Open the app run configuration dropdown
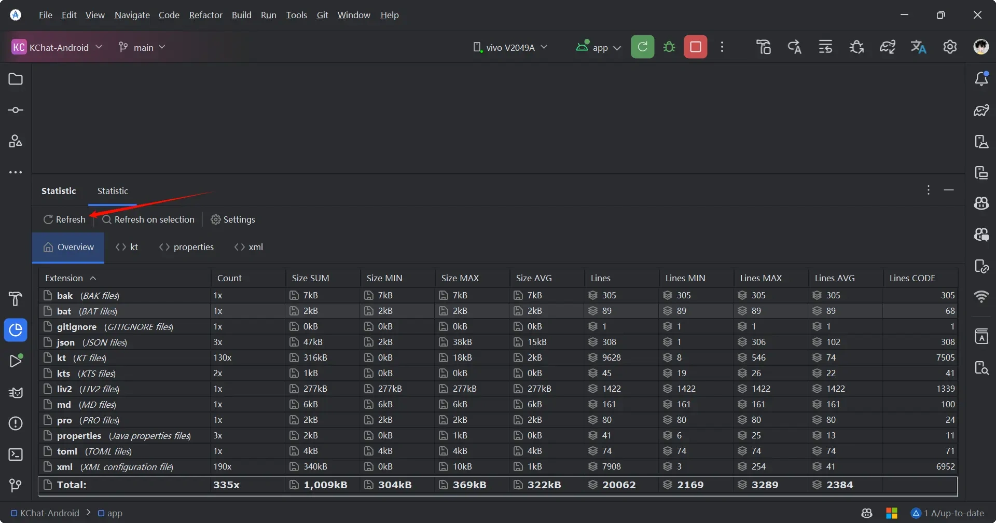This screenshot has width=996, height=523. (x=599, y=47)
